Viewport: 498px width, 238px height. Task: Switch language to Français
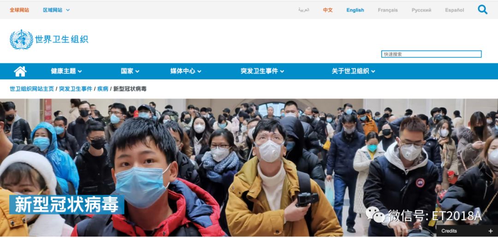coord(387,10)
